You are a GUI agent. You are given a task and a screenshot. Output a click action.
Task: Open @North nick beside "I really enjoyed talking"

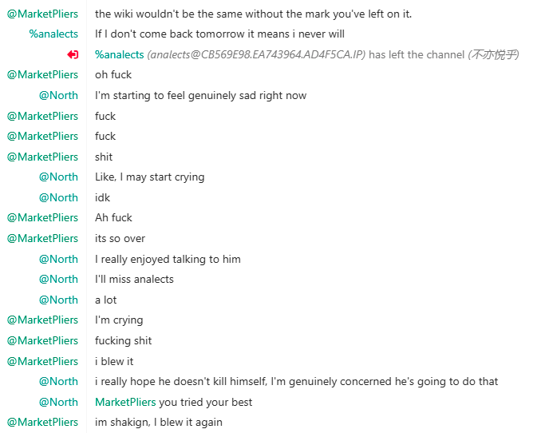pos(58,259)
